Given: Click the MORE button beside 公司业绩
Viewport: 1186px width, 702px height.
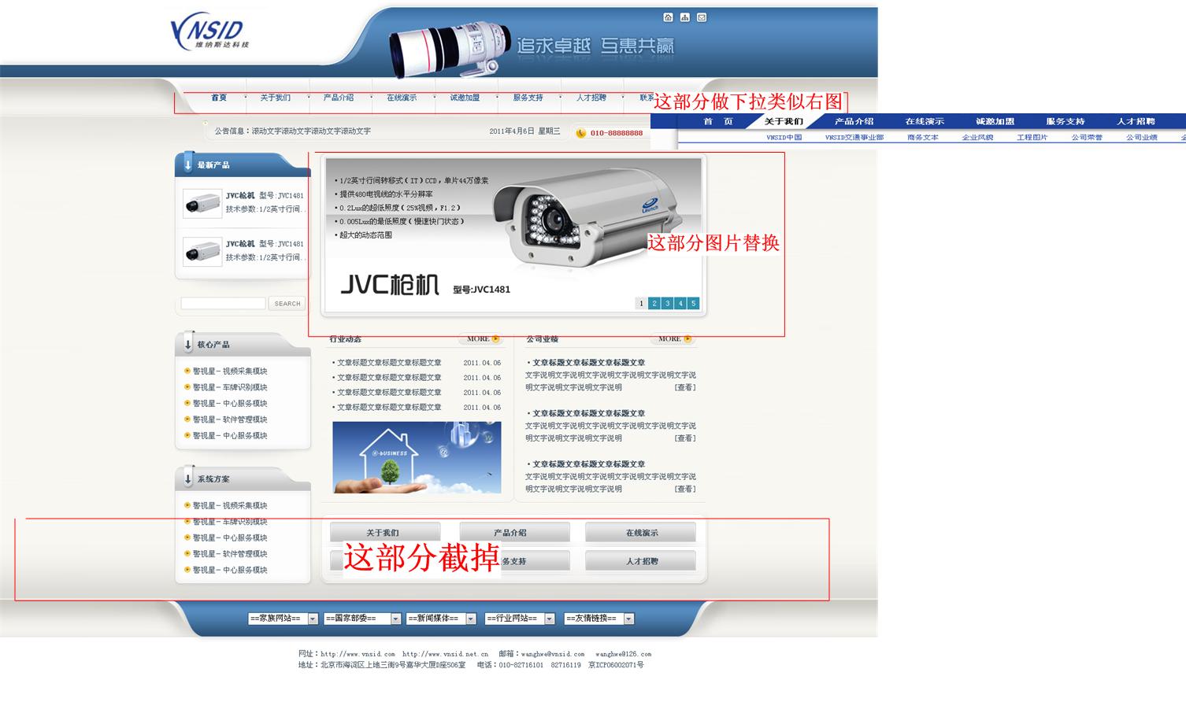Looking at the screenshot, I should coord(673,339).
